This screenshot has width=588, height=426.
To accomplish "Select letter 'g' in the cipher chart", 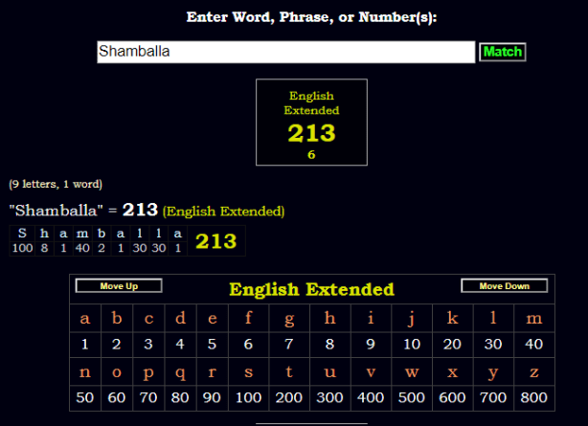I will (x=288, y=318).
